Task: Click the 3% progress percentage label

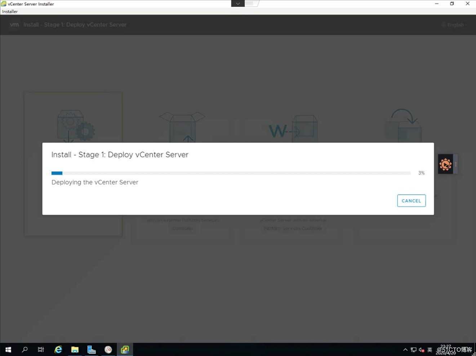Action: click(x=421, y=173)
